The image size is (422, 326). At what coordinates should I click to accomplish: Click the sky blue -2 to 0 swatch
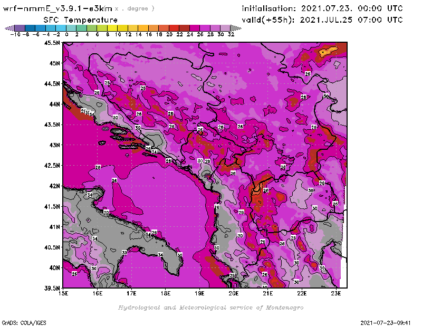click(61, 28)
